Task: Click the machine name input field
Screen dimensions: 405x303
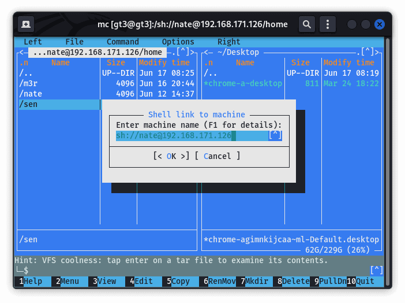Action: [x=190, y=135]
